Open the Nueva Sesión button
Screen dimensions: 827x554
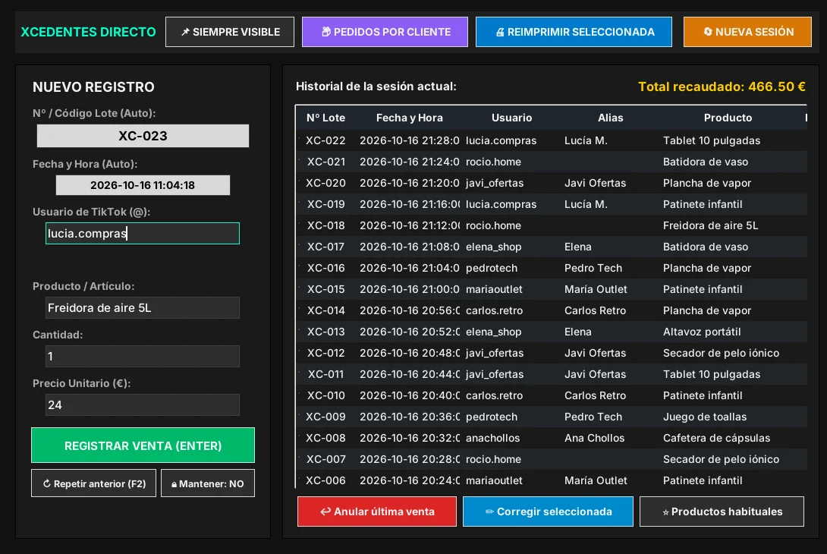coord(747,32)
